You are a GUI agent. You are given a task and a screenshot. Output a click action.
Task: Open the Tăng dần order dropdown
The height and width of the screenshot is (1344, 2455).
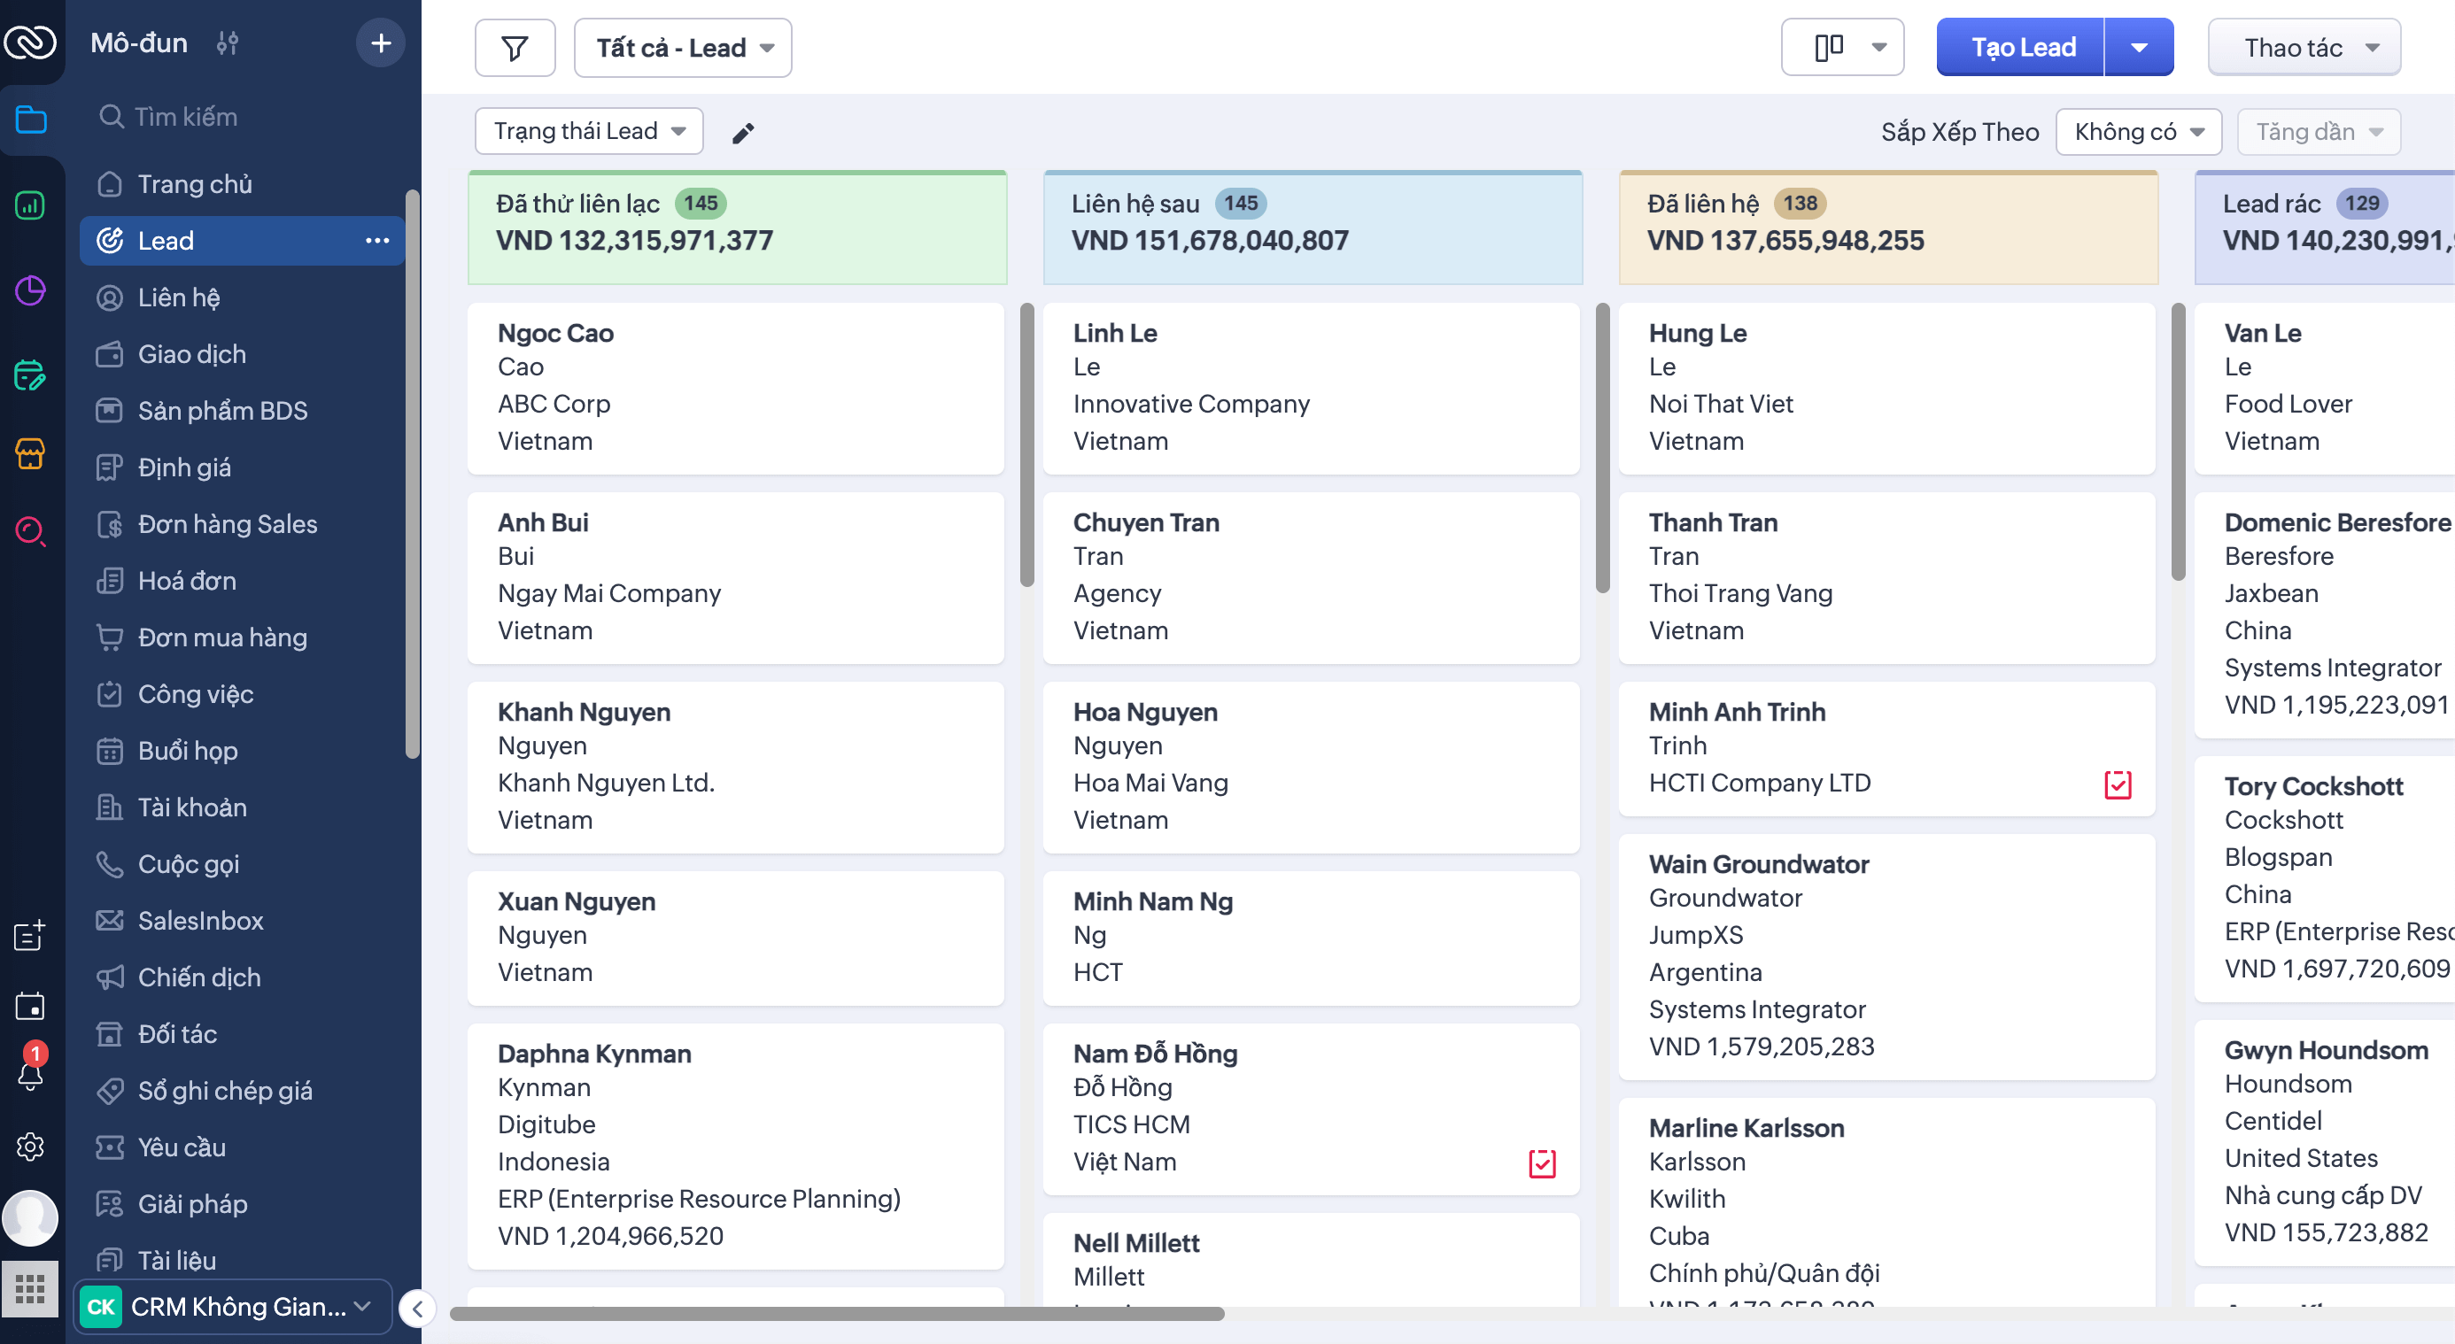click(2318, 131)
